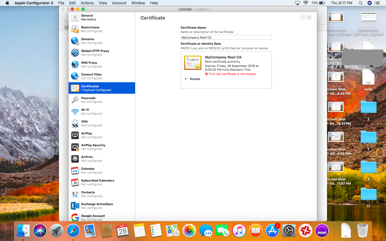This screenshot has width=386, height=241.
Task: Open iTunes music note icon in Dock
Action: (x=239, y=231)
